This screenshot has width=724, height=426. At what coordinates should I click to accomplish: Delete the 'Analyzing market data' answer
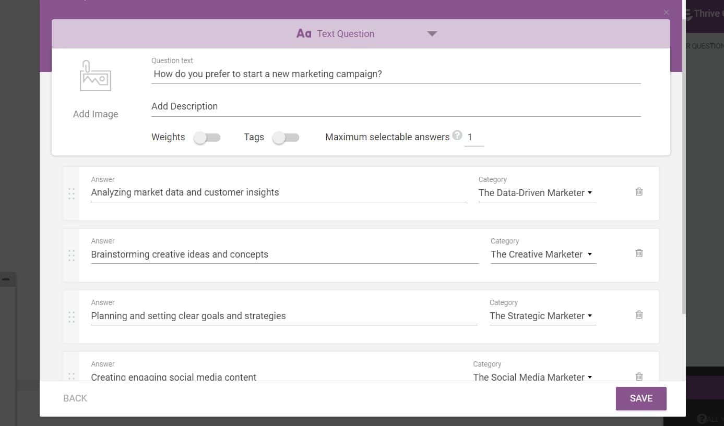[638, 192]
